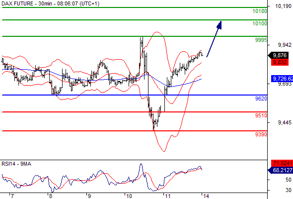The image size is (293, 199).
Task: Select the blue 9620 pivot label
Action: click(x=261, y=99)
